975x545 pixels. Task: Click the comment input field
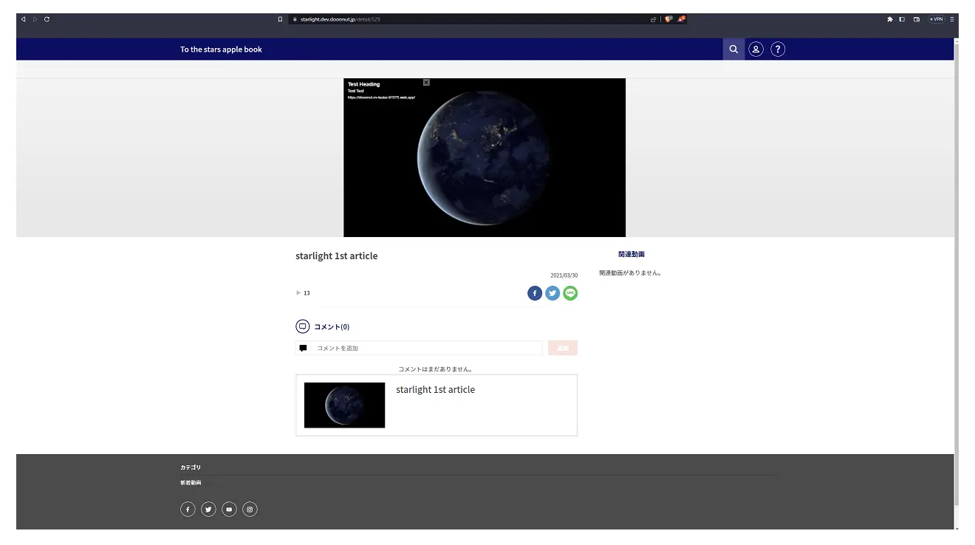pos(426,348)
